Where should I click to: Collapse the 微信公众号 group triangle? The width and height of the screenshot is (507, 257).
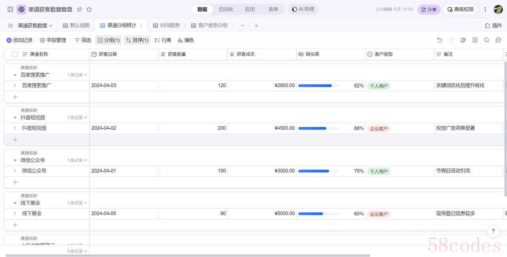coord(15,160)
